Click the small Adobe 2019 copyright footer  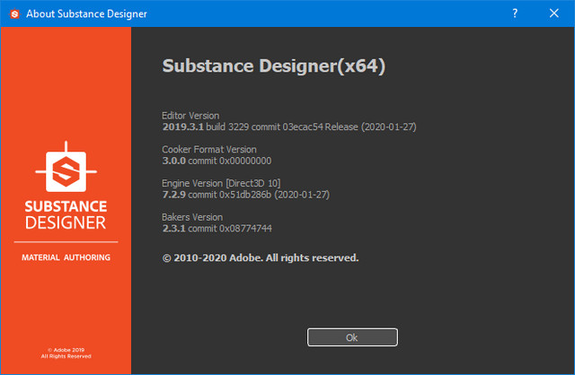click(66, 353)
